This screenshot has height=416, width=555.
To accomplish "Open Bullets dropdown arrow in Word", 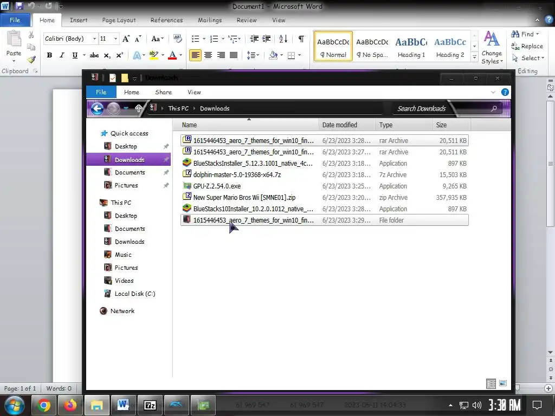I will 204,38.
